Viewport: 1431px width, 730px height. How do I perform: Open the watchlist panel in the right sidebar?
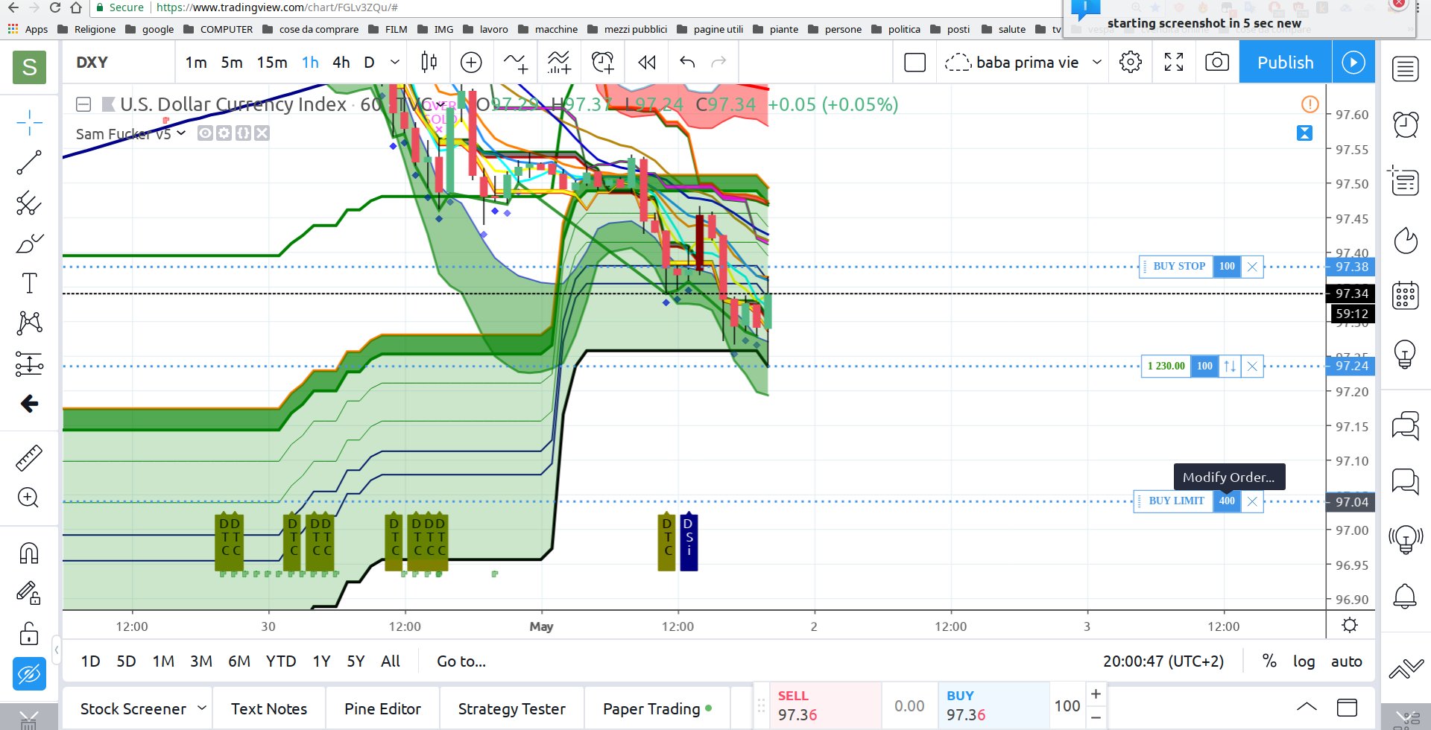[x=1406, y=69]
